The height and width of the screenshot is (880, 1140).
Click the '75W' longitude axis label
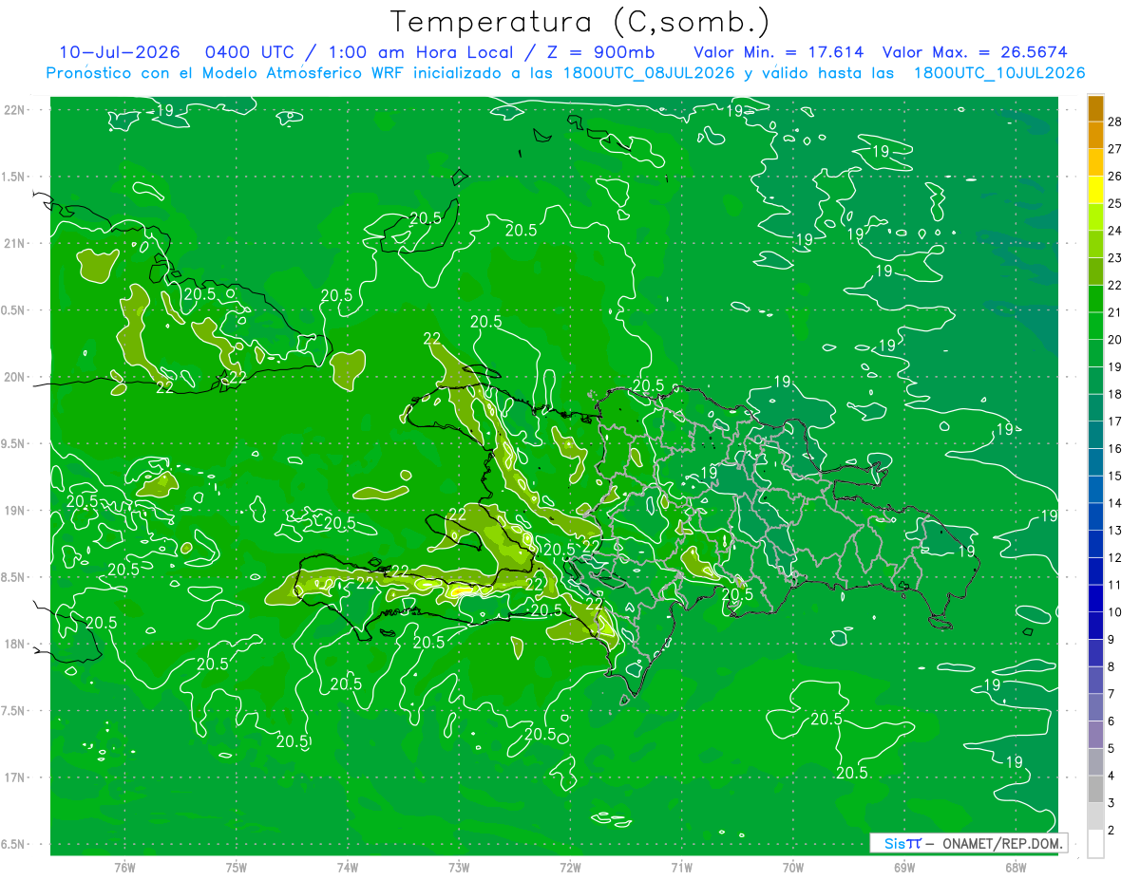click(x=237, y=867)
